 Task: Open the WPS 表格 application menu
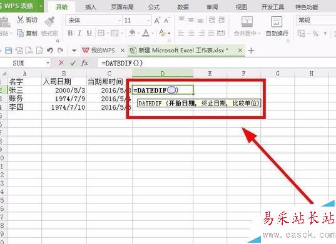[x=21, y=6]
